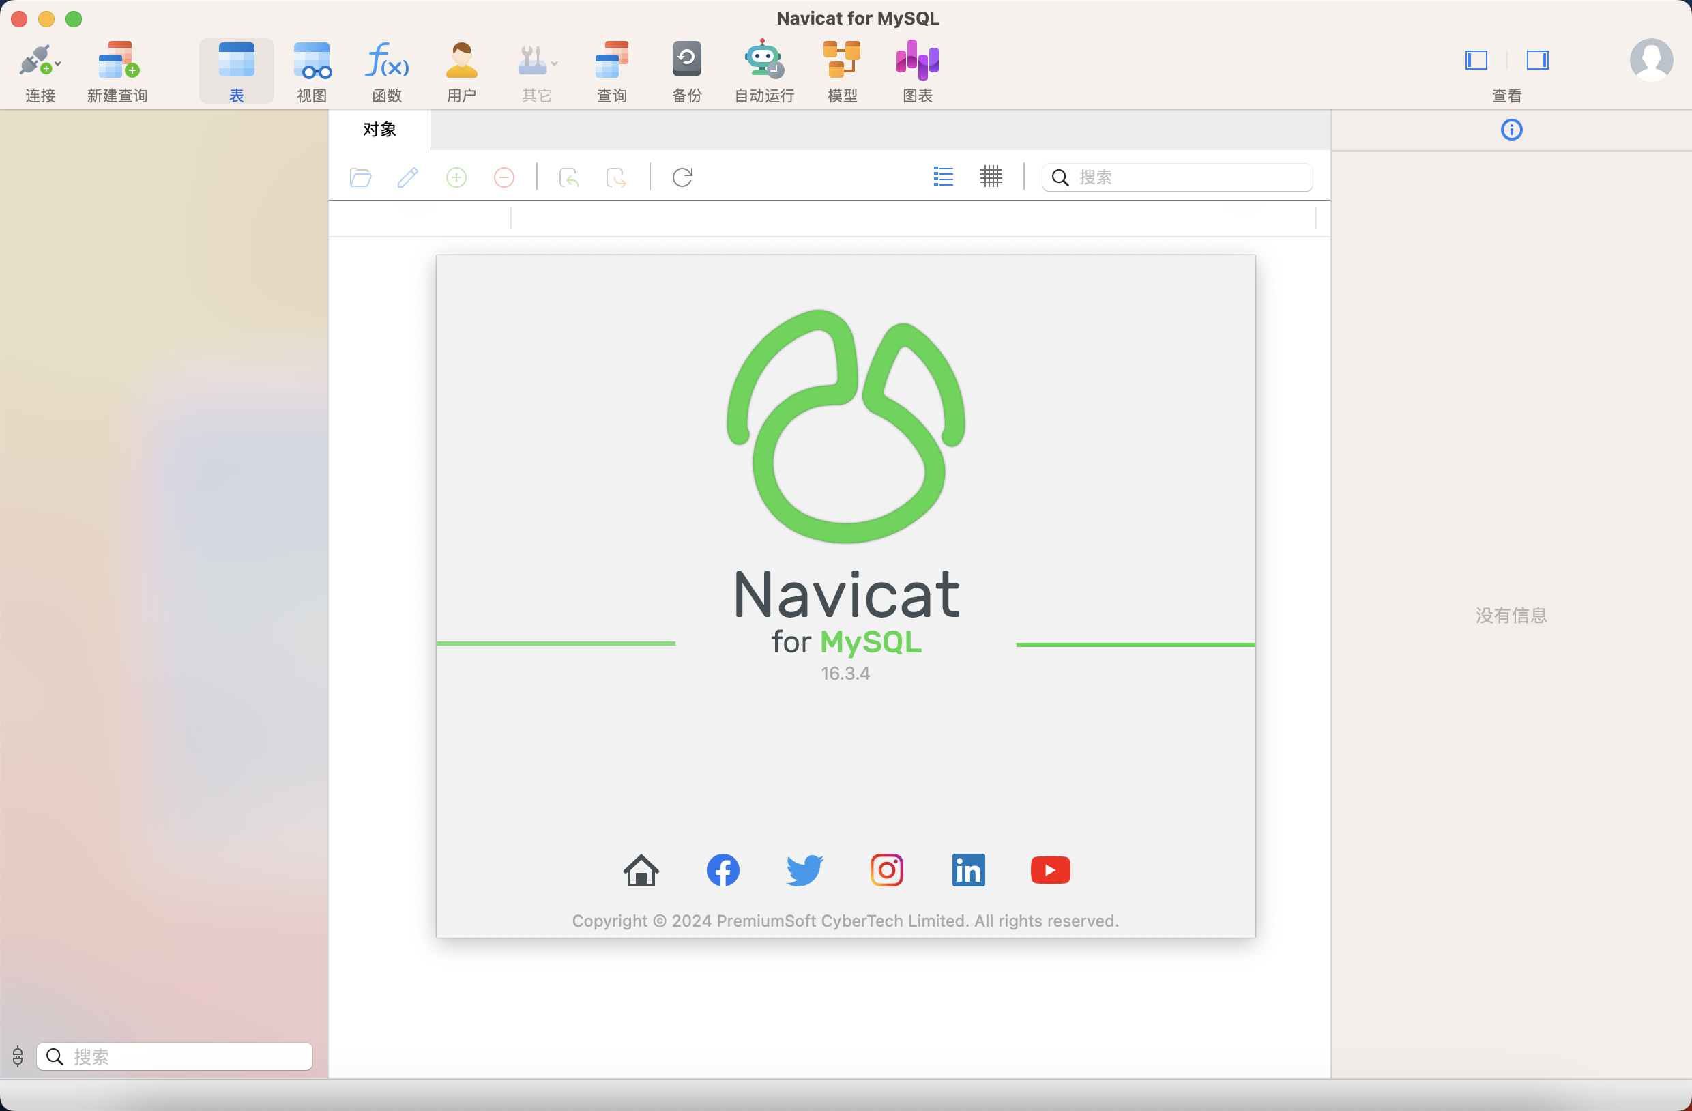The height and width of the screenshot is (1111, 1692).
Task: Click the user account avatar
Action: point(1651,60)
